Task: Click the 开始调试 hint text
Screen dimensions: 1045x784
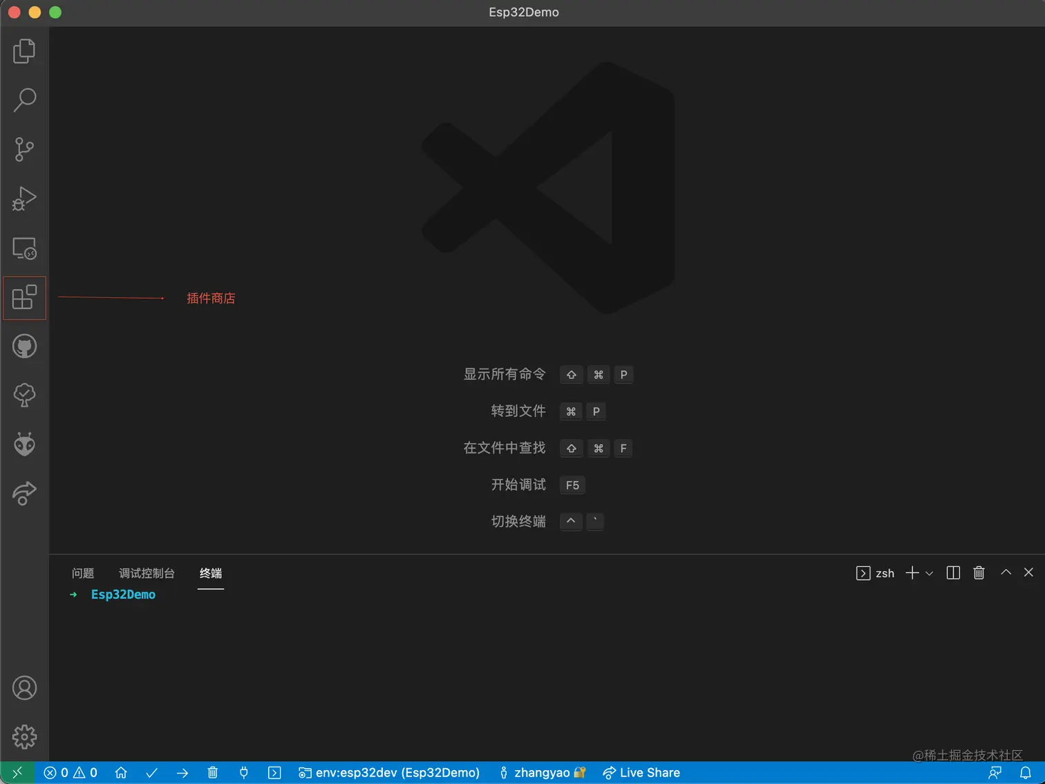Action: coord(518,485)
